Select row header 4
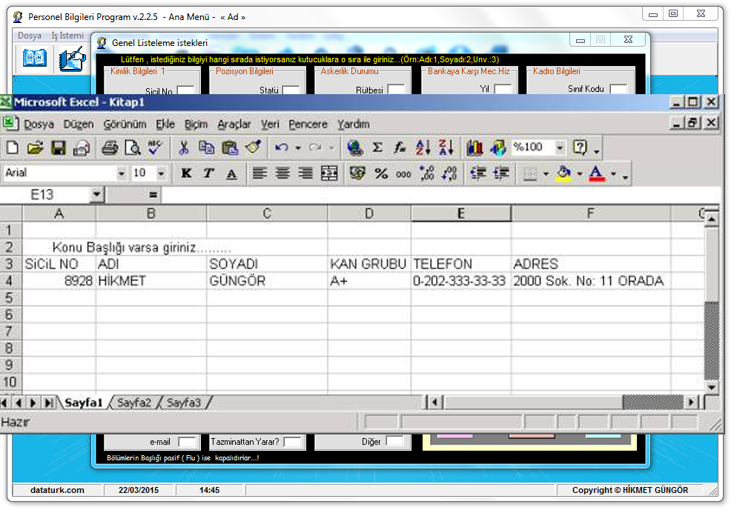The height and width of the screenshot is (510, 734). click(11, 281)
